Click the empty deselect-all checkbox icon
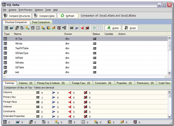174x126 pixels. pos(100,28)
